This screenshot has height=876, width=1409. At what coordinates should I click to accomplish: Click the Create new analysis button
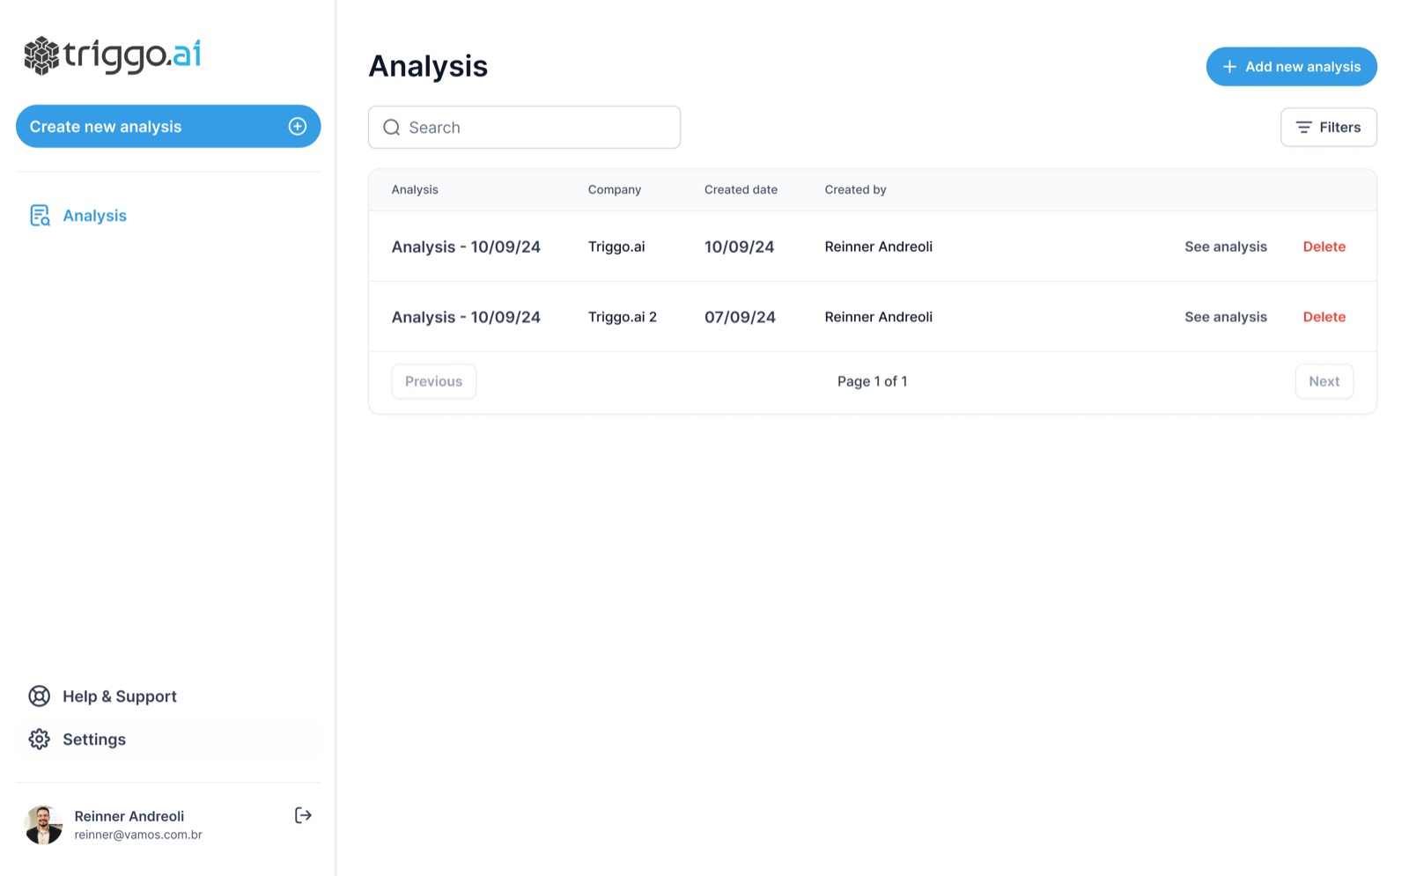168,127
